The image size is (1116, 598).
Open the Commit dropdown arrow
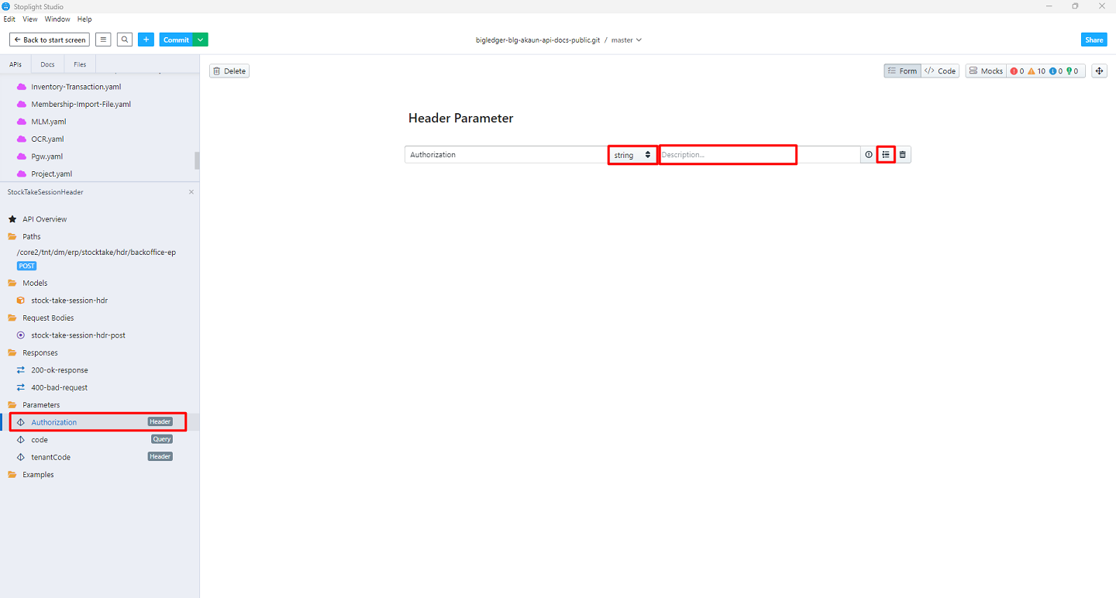click(x=200, y=40)
